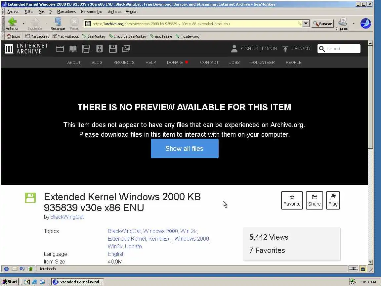The image size is (381, 286).
Task: Click the Flag button
Action: pyautogui.click(x=333, y=200)
